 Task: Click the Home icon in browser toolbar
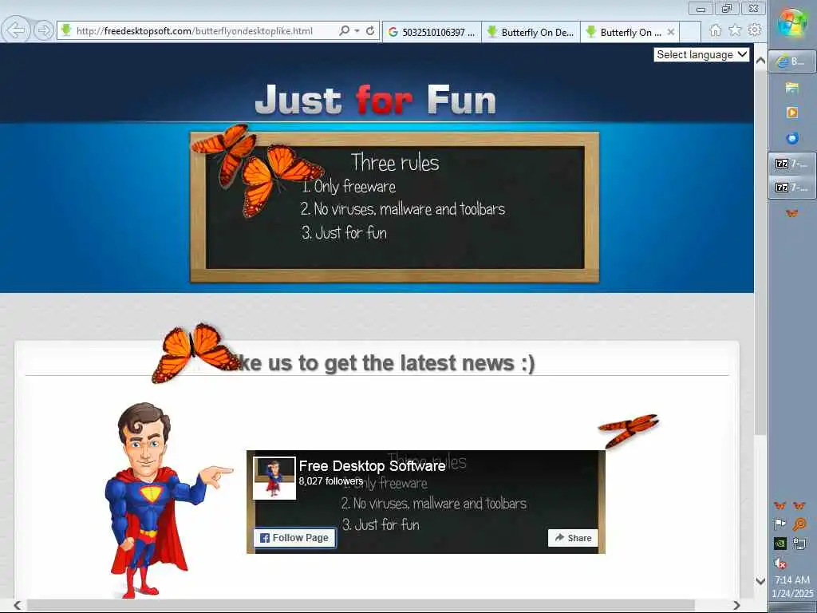[x=716, y=30]
